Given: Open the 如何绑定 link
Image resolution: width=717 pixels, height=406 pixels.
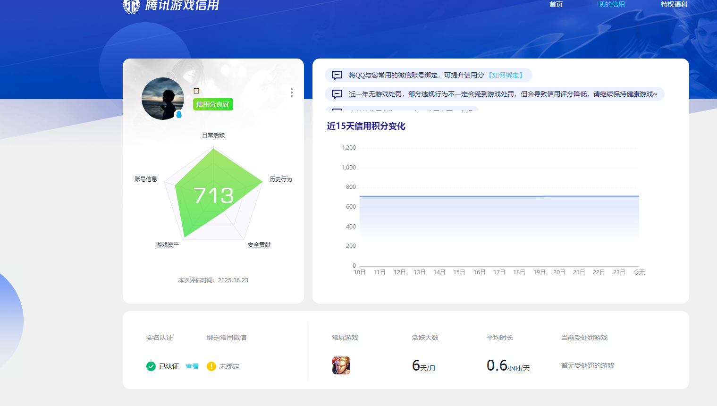Looking at the screenshot, I should point(506,75).
